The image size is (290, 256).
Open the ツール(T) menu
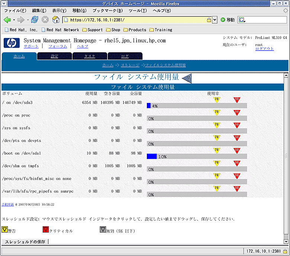pyautogui.click(x=138, y=10)
